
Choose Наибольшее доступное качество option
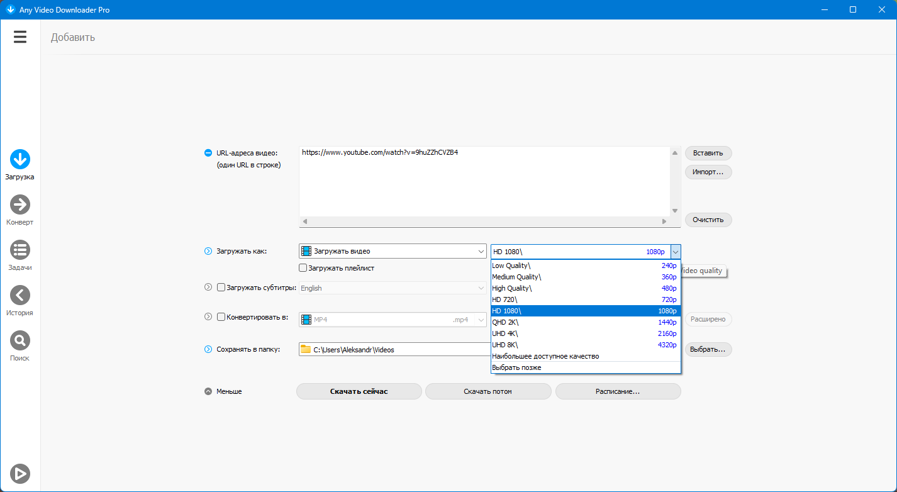pos(586,356)
